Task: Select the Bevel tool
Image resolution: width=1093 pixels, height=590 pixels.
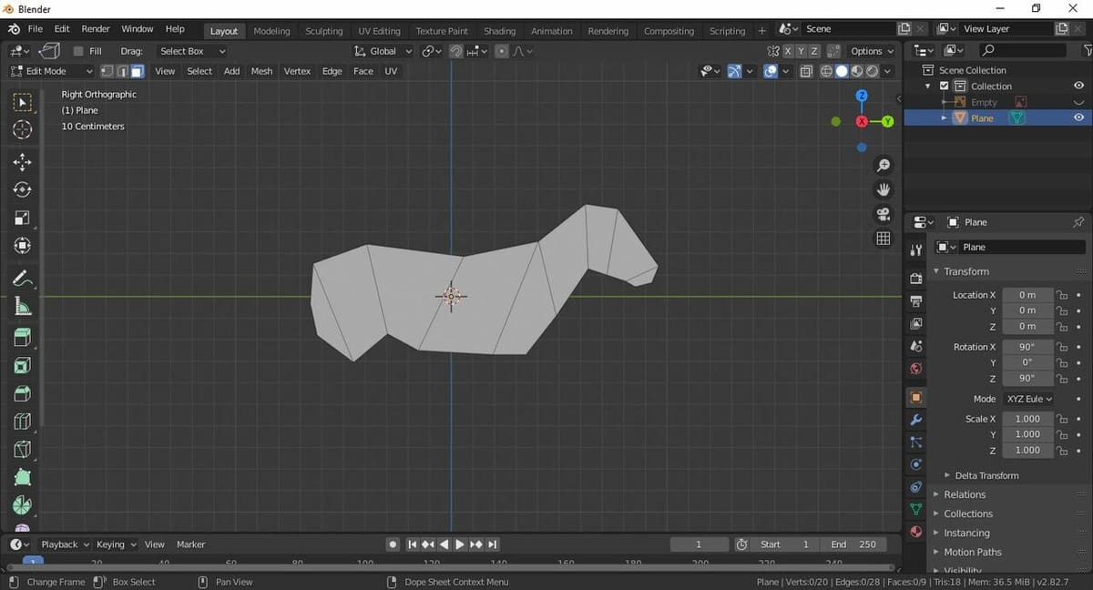Action: point(23,393)
